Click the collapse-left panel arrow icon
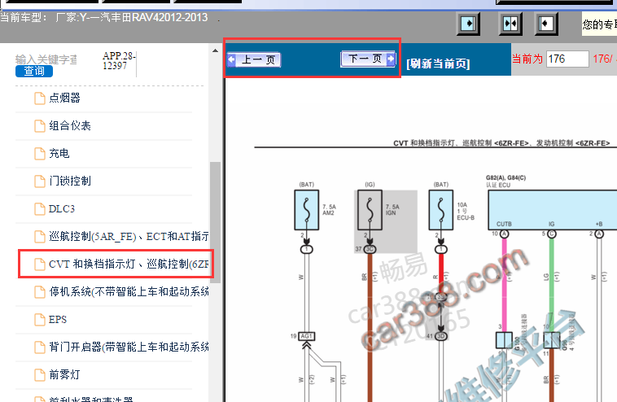Image resolution: width=617 pixels, height=402 pixels. (546, 24)
